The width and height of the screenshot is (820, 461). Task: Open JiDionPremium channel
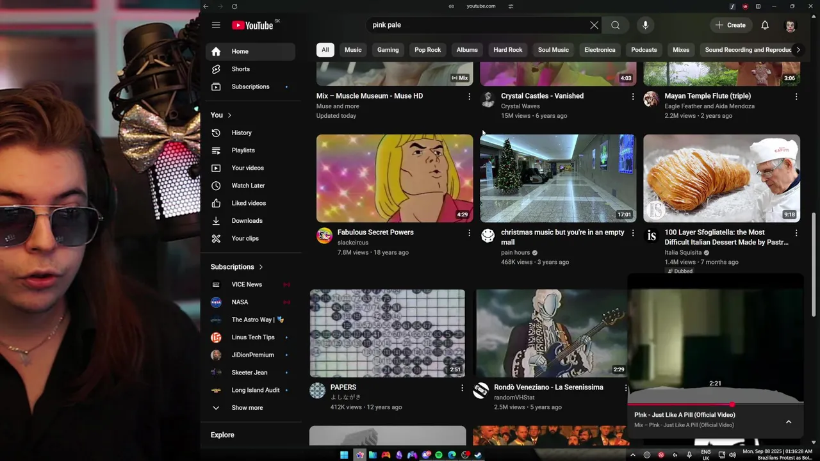[250, 355]
